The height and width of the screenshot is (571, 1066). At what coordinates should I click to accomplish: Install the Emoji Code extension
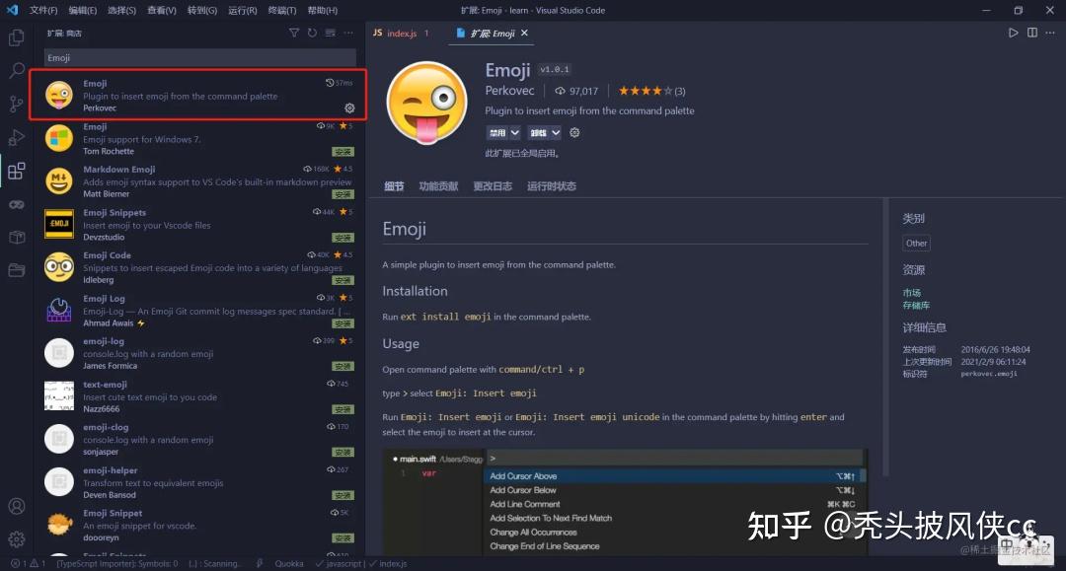pos(343,280)
